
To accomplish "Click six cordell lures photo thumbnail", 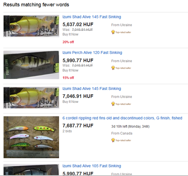I will [x=31, y=137].
